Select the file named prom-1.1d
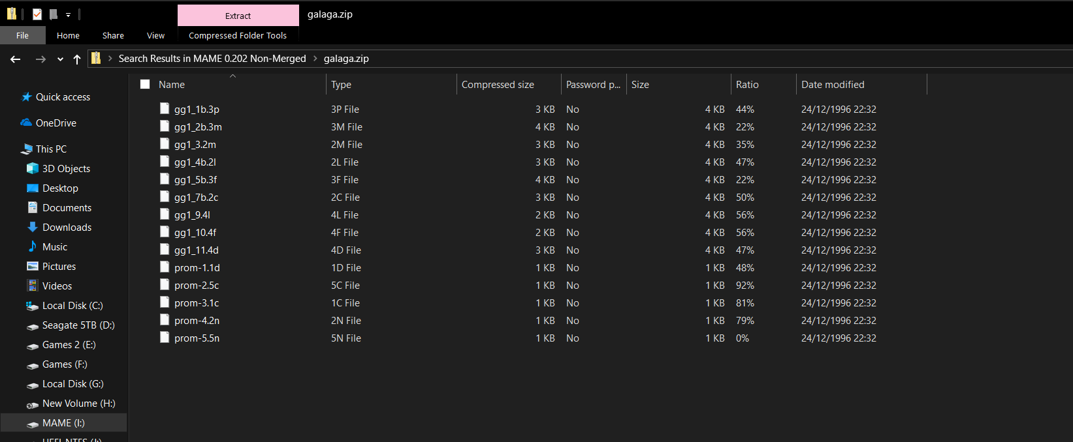This screenshot has height=442, width=1073. [x=197, y=268]
